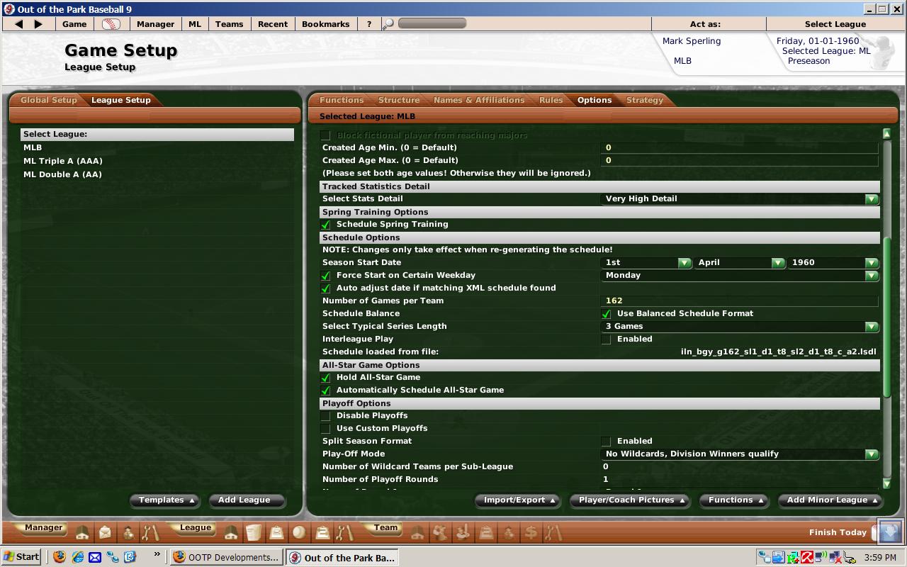Open the season start month dropdown
Image resolution: width=907 pixels, height=567 pixels.
coord(778,263)
